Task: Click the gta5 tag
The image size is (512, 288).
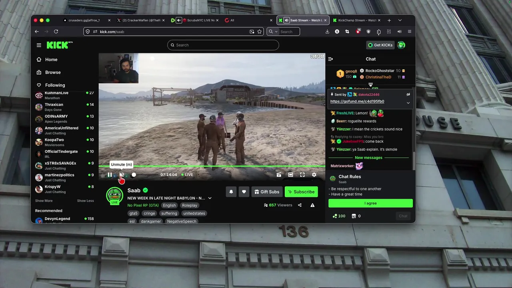Action: click(134, 213)
